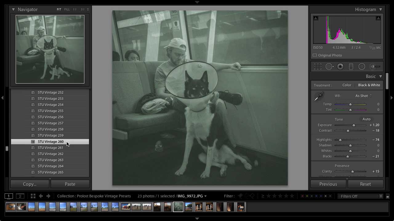
Task: Apply preset STU Vintage 263
Action: point(50,160)
